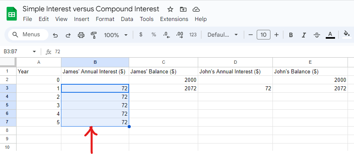Screen dimensions: 354x154
Task: Select cell E2 containing 2000
Action: pos(310,80)
